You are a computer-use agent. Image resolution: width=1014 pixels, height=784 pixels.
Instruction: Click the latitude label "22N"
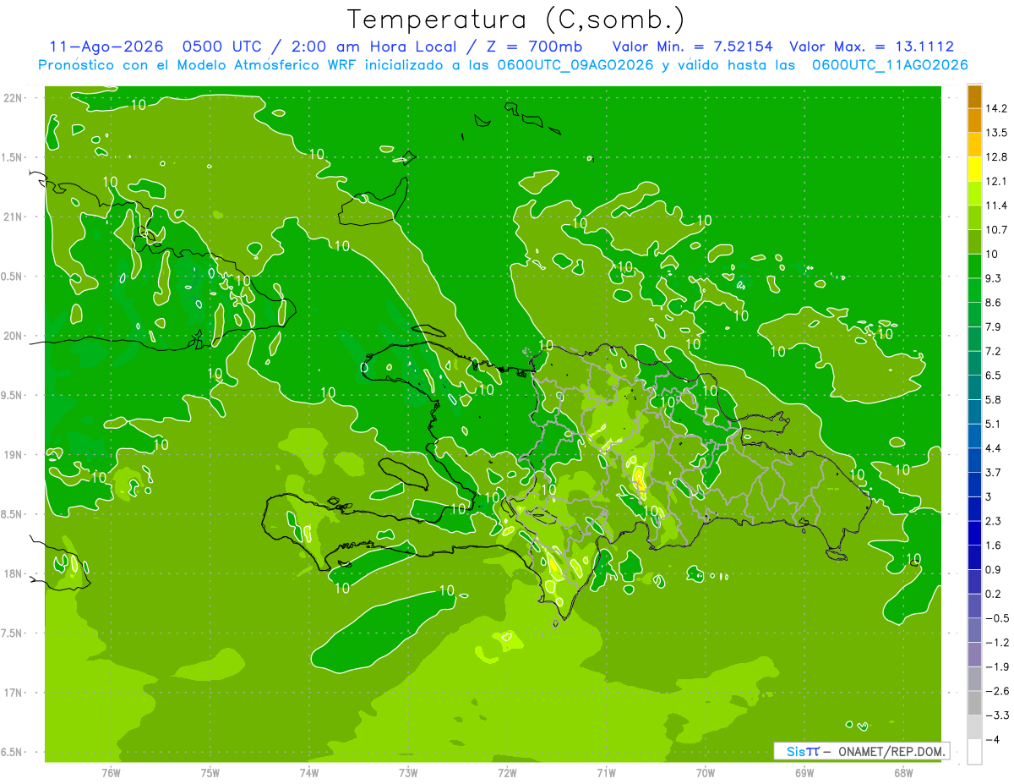click(13, 98)
